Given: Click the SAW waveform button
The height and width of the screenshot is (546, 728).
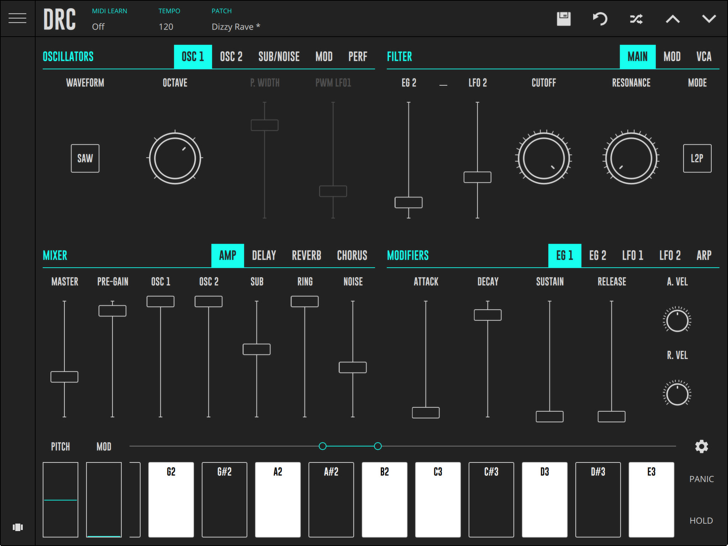Looking at the screenshot, I should pyautogui.click(x=85, y=159).
